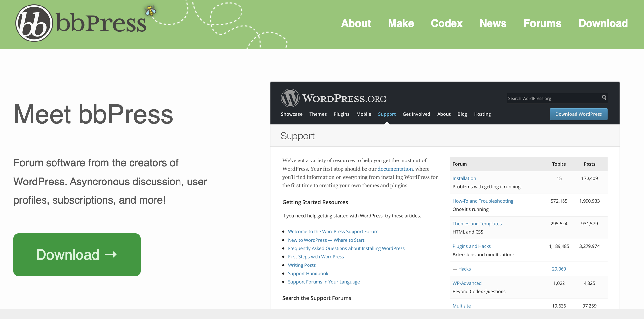Click the 170,409 posts value
This screenshot has height=319, width=644.
click(589, 178)
